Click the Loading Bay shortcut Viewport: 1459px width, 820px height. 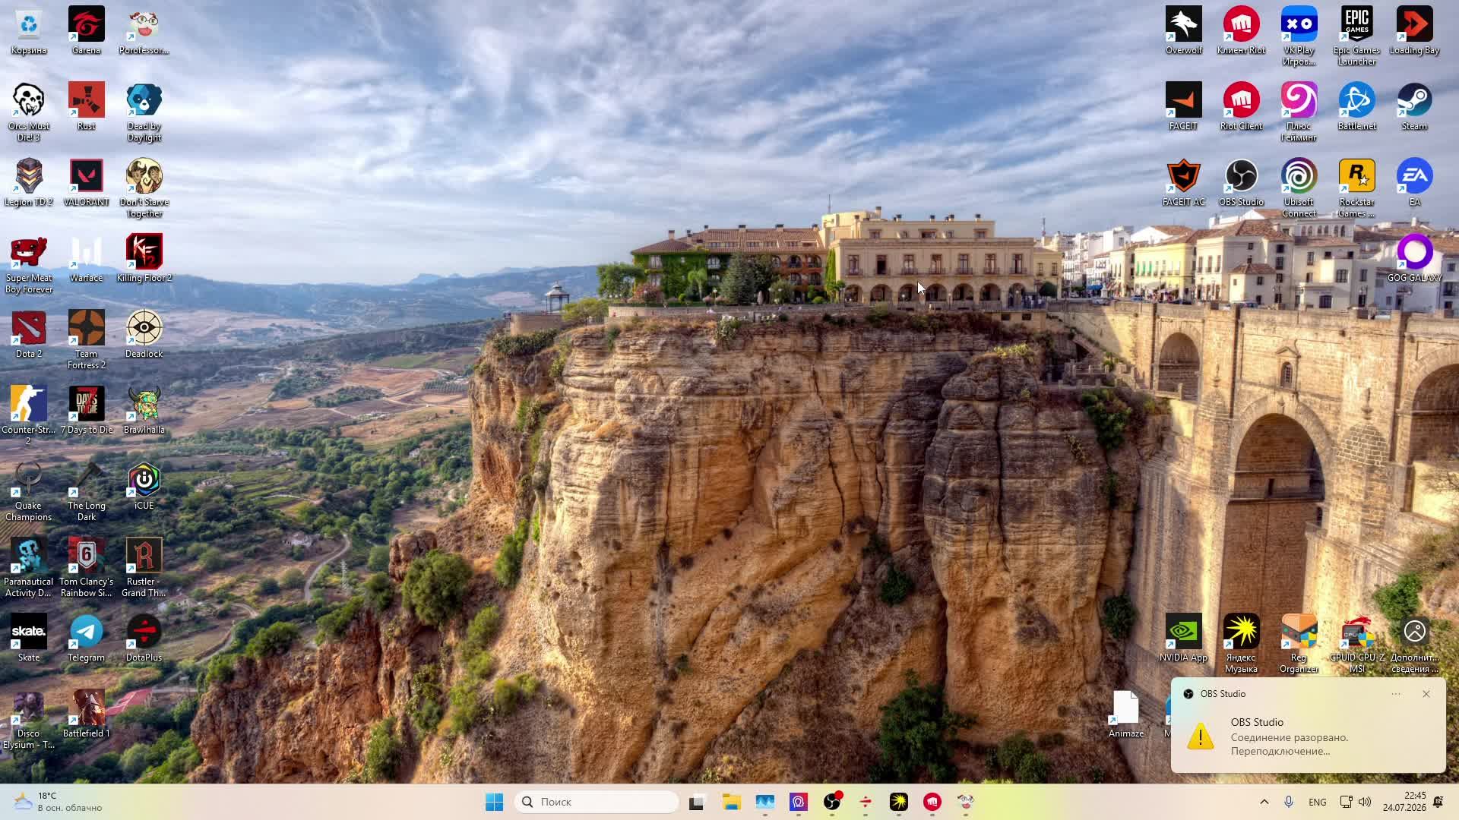[1414, 31]
